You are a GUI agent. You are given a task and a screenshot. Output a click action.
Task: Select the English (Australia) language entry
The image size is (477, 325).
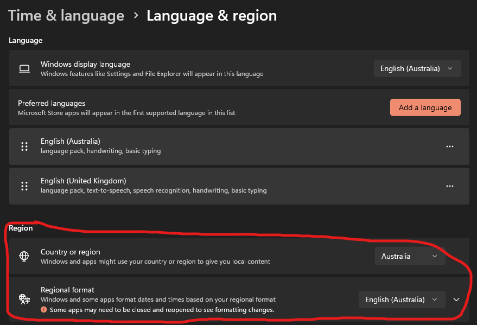[71, 142]
